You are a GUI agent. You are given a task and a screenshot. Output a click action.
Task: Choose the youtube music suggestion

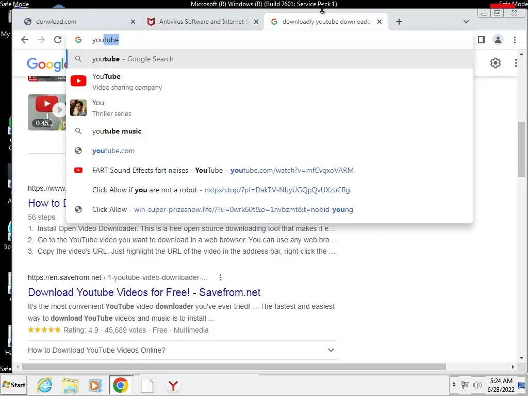[x=269, y=131]
